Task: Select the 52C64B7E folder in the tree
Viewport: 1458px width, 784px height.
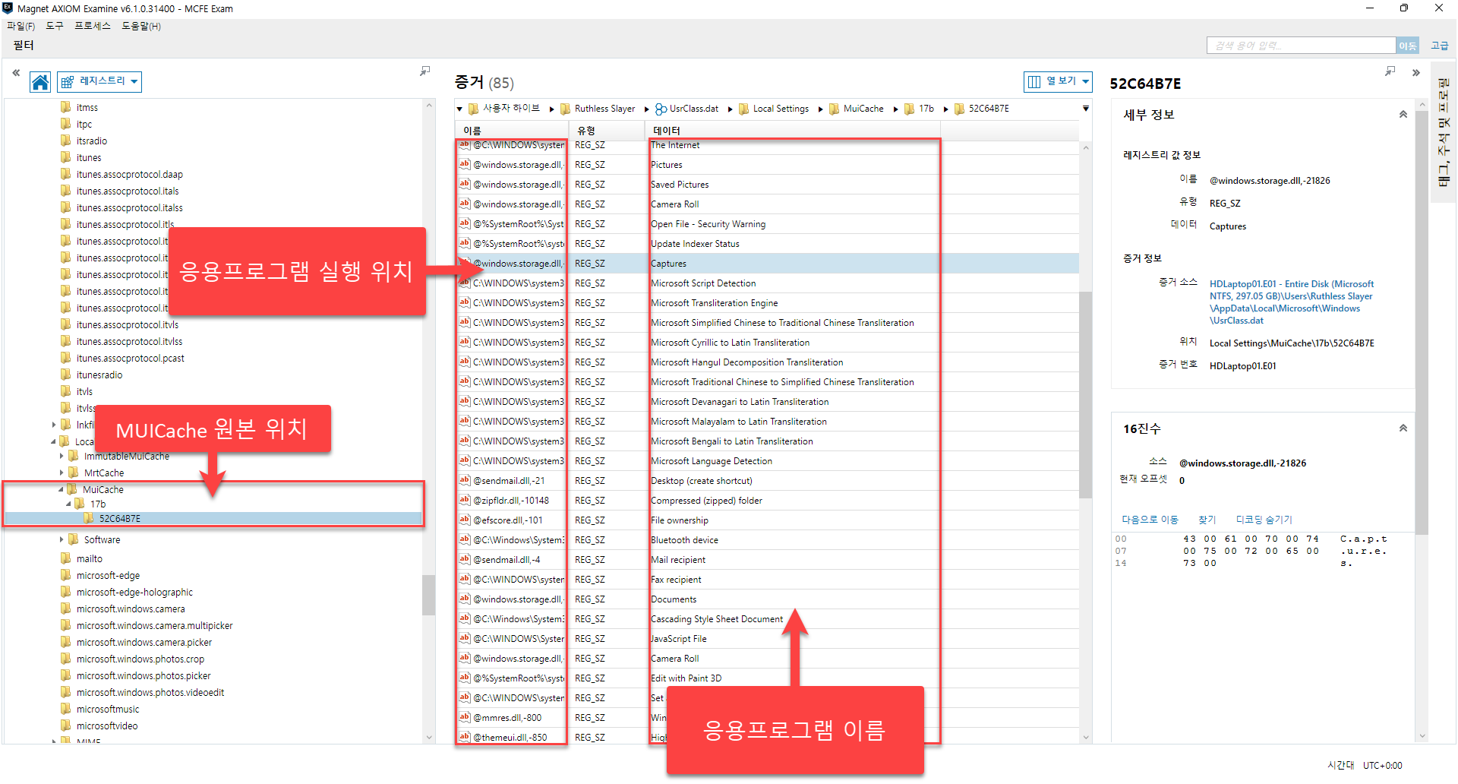Action: pos(119,519)
